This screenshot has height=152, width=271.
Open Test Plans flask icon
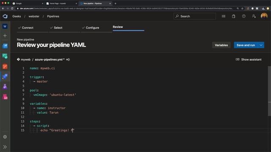tap(5, 87)
